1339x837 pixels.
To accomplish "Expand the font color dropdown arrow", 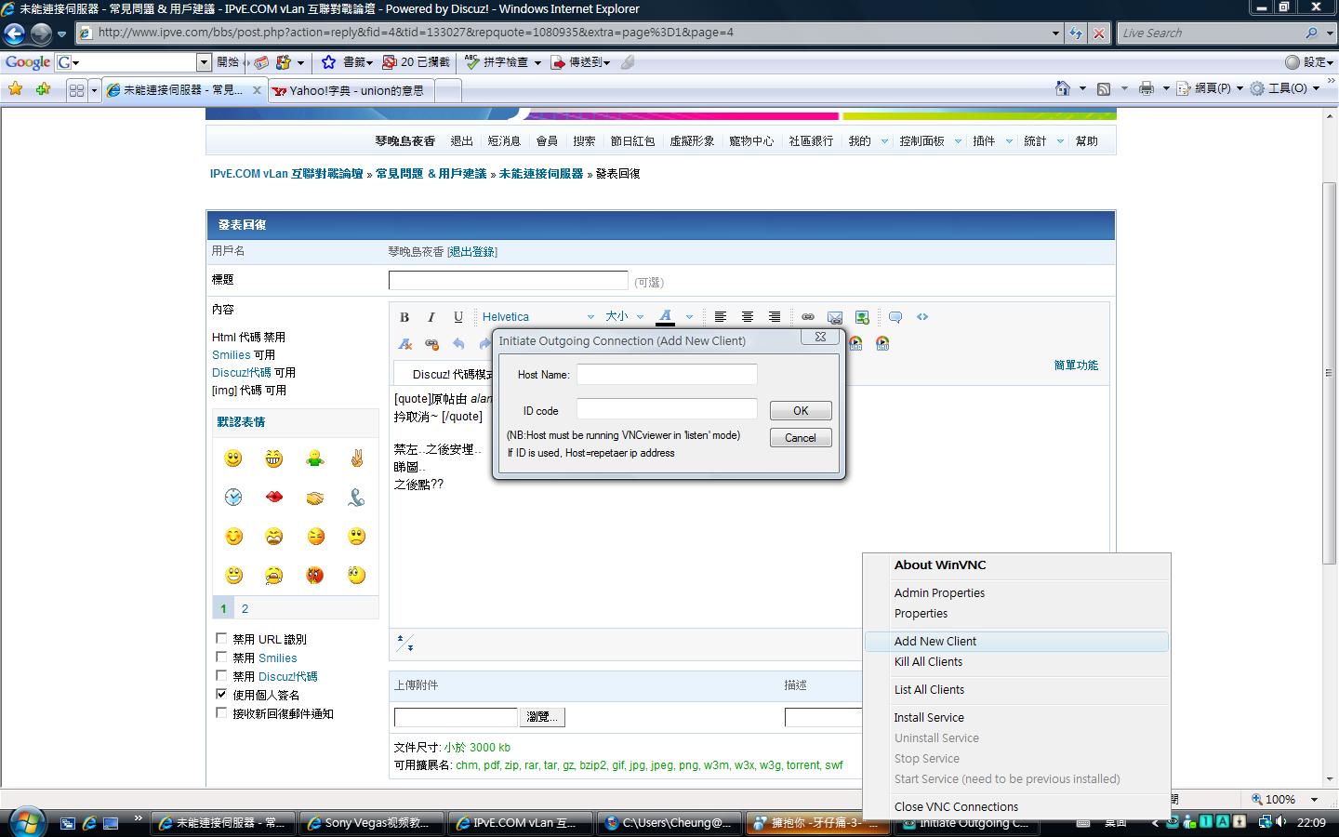I will pos(689,317).
